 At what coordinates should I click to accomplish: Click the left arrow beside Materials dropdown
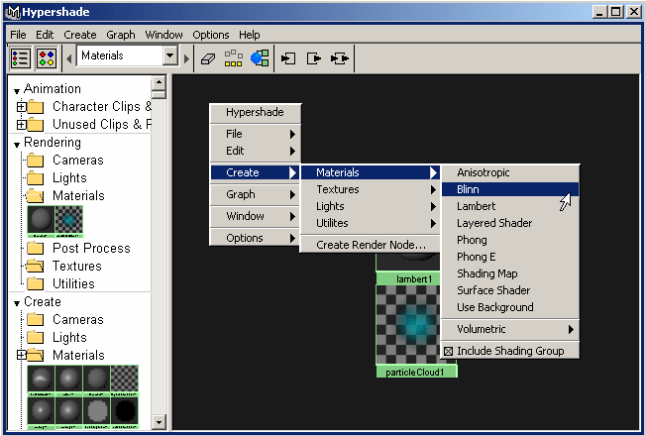[68, 58]
